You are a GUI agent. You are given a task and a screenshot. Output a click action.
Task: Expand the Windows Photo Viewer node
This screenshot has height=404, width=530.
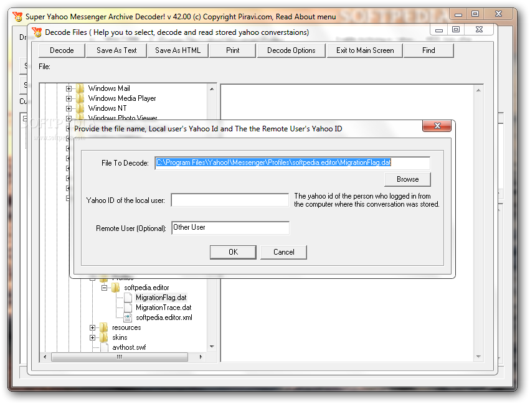[x=69, y=118]
